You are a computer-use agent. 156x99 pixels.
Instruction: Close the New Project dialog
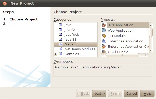click(5, 3)
